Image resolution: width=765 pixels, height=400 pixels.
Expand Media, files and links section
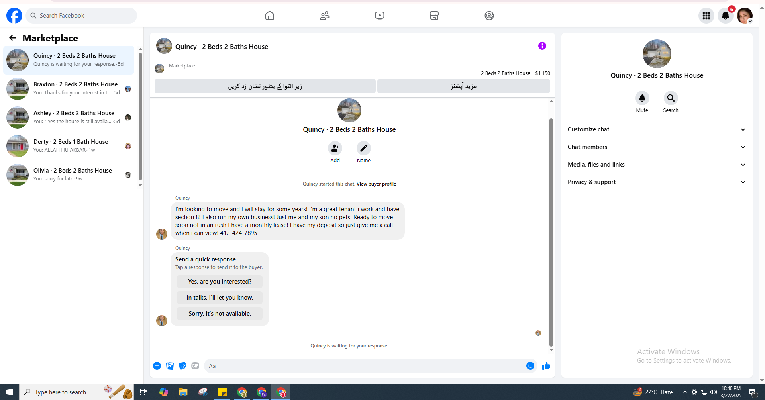pyautogui.click(x=657, y=165)
